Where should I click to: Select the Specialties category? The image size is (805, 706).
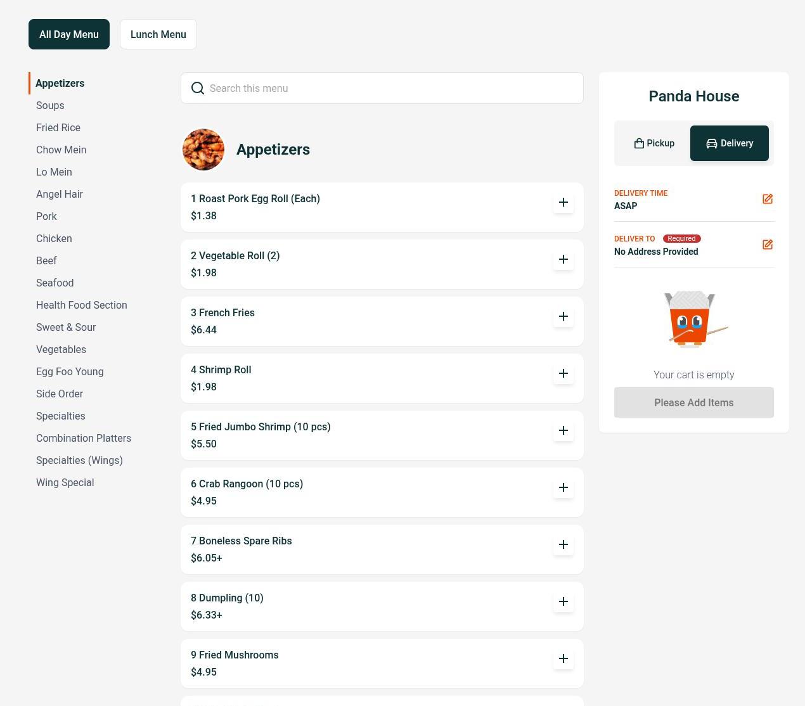click(61, 416)
